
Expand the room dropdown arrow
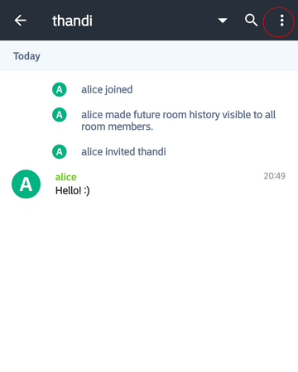point(223,21)
